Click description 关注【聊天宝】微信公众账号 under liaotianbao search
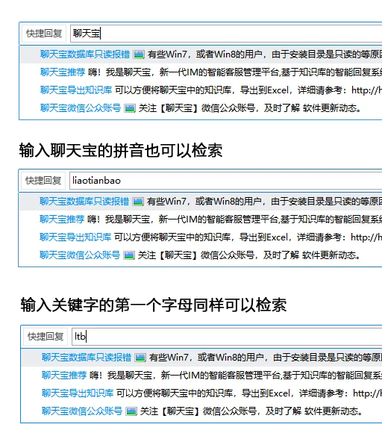Viewport: 382px width, 436px height. click(x=249, y=255)
